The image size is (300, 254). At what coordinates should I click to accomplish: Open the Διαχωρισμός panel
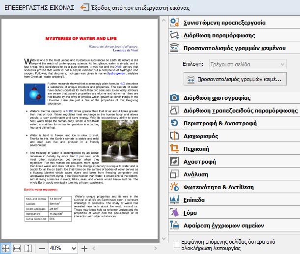click(234, 136)
